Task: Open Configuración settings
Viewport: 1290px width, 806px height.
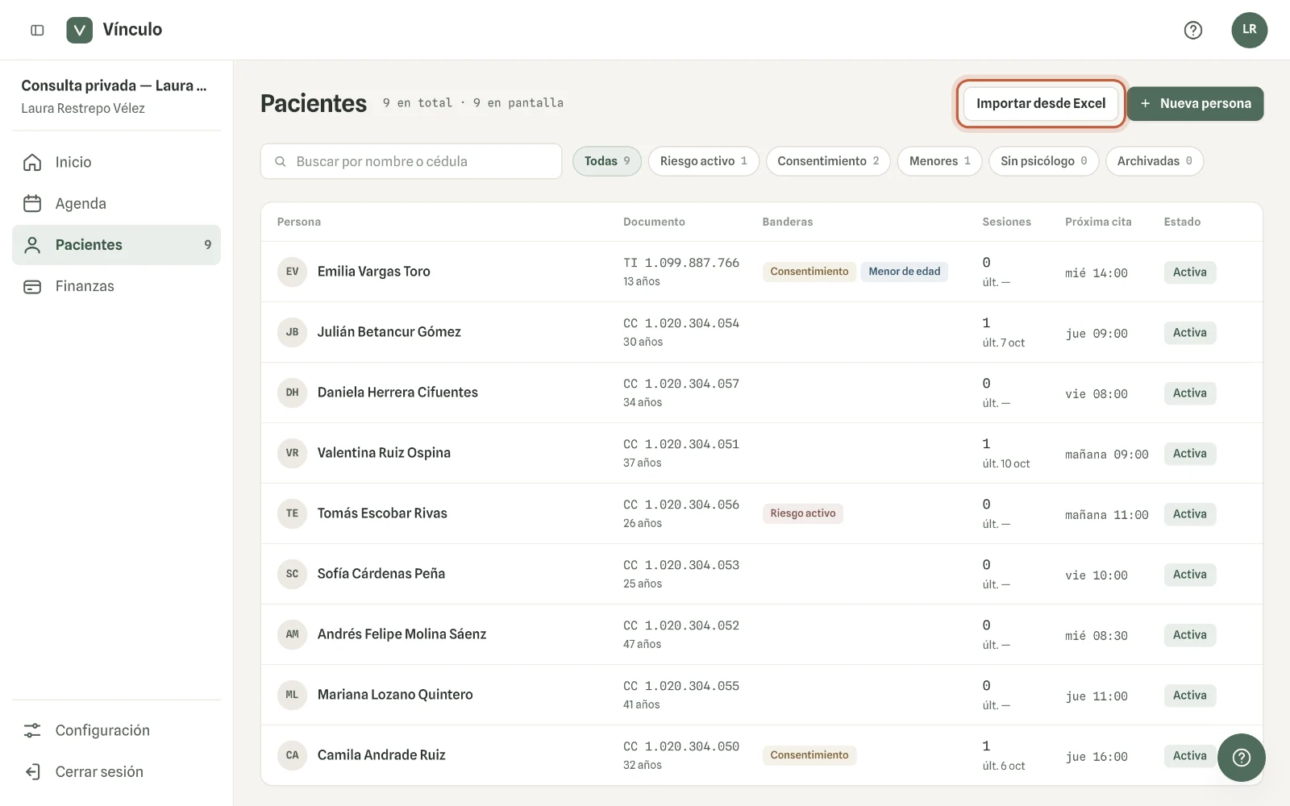Action: tap(116, 730)
